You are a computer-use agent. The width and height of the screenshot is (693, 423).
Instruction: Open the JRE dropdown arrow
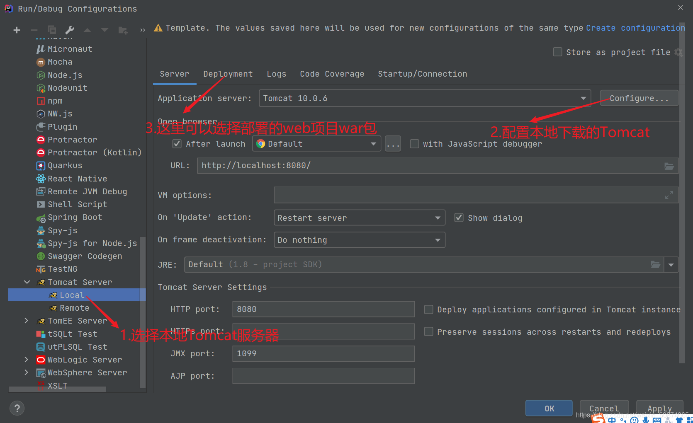(x=671, y=265)
